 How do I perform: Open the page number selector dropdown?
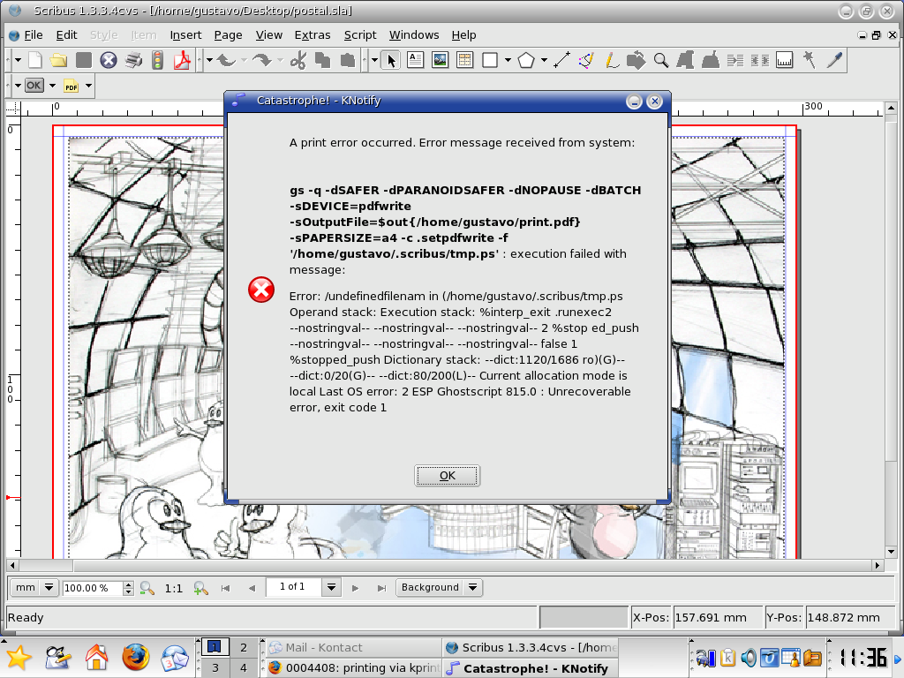pos(331,588)
